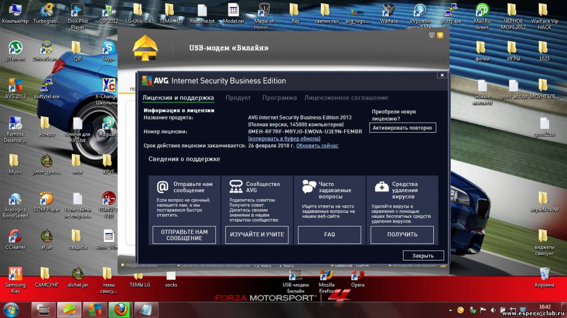Select the виджеты самсунг folder
567x318 pixels.
pyautogui.click(x=544, y=243)
